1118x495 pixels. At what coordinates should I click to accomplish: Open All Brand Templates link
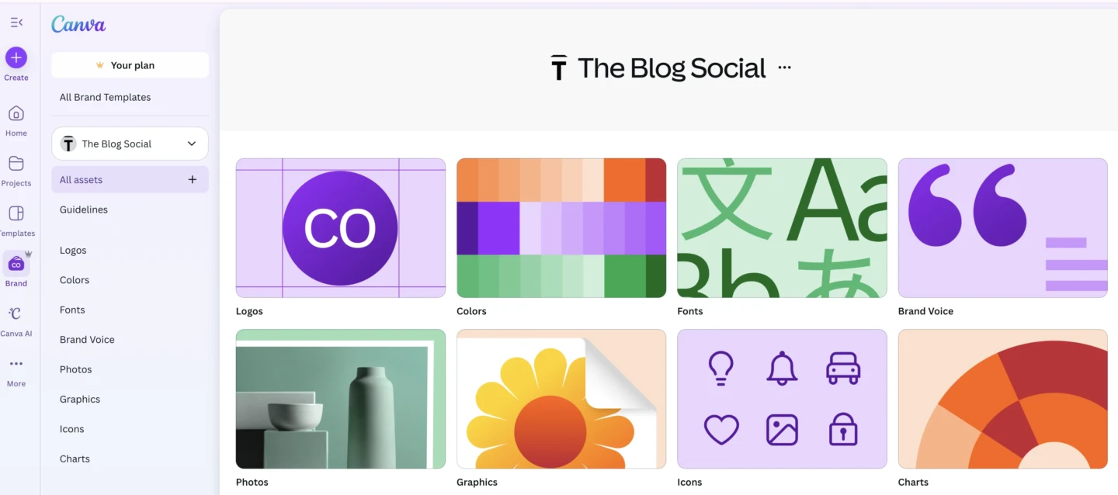(106, 97)
